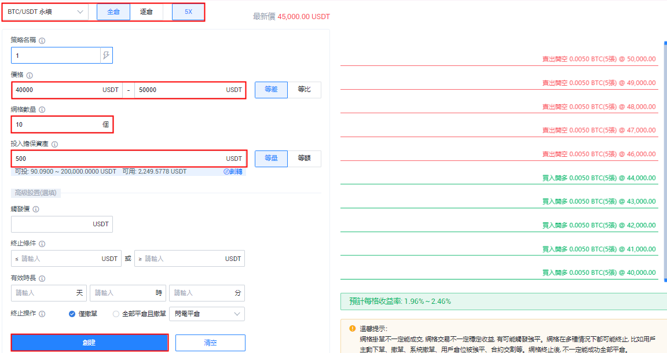Click the 預計每格收益率 1.96%~2.46% banner

tap(504, 301)
